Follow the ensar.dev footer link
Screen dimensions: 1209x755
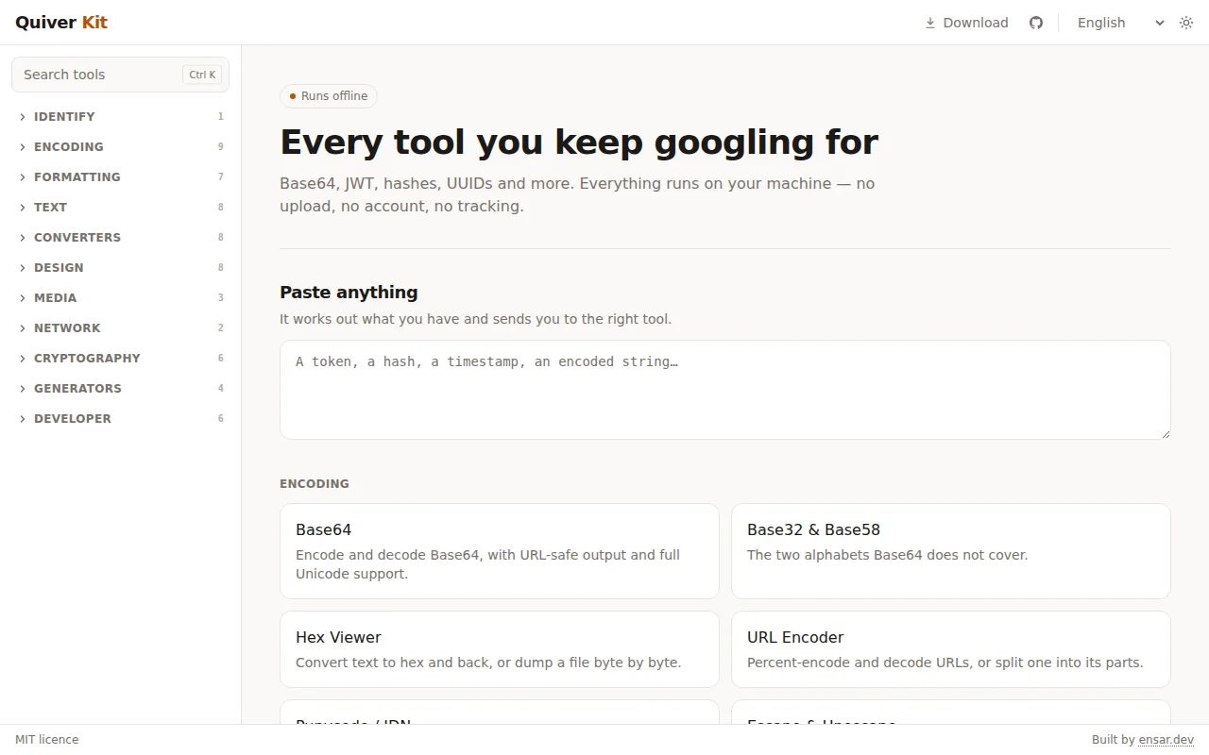click(x=1166, y=740)
